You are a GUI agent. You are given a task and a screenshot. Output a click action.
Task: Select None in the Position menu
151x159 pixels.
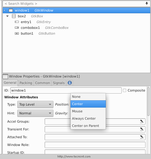(x=88, y=97)
